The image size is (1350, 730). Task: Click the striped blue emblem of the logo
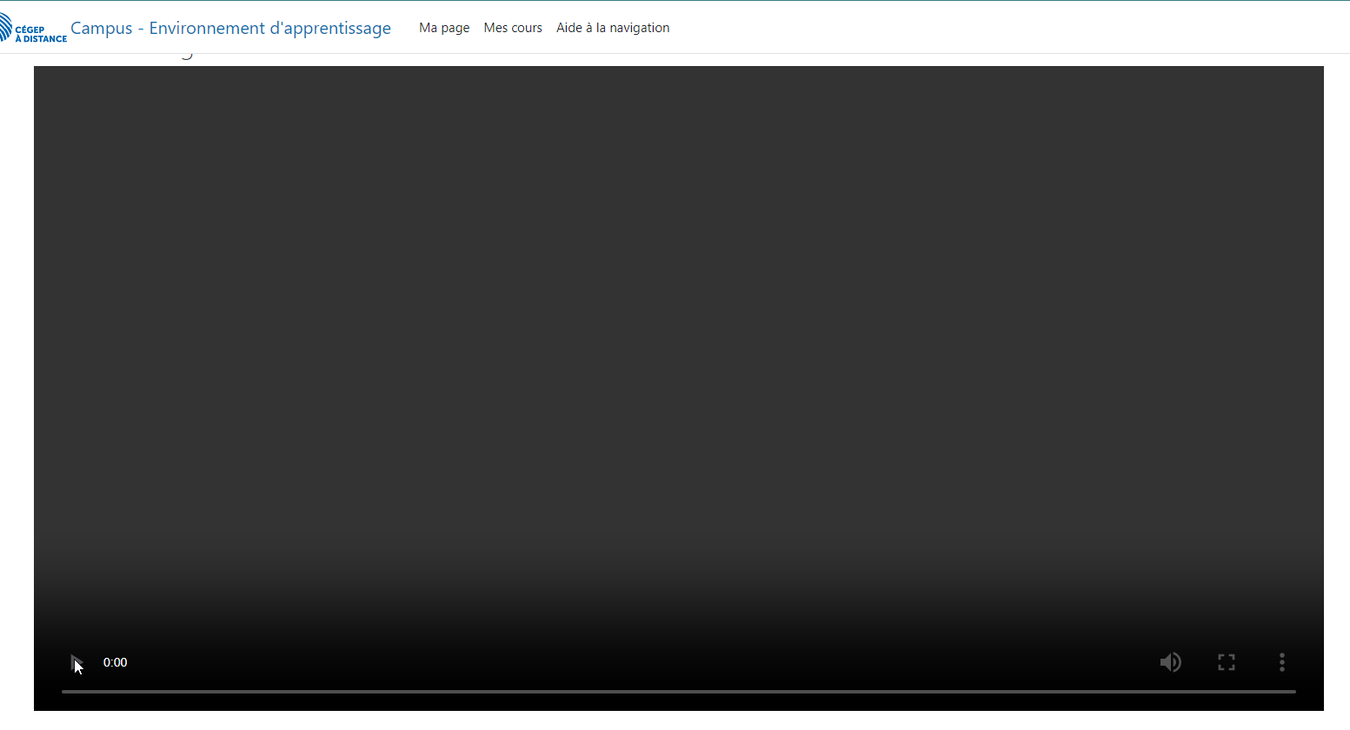(x=5, y=28)
